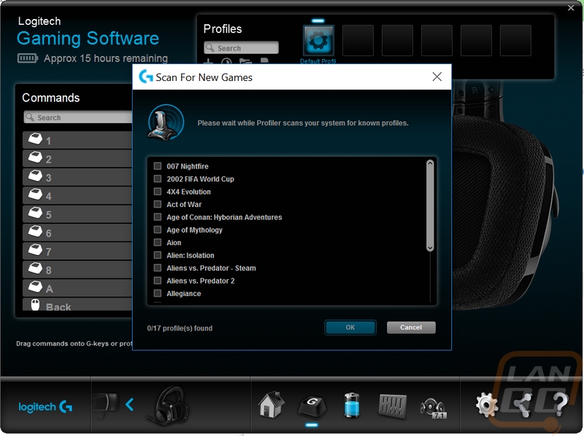Open the battery status icon
584x436 pixels.
(x=352, y=404)
